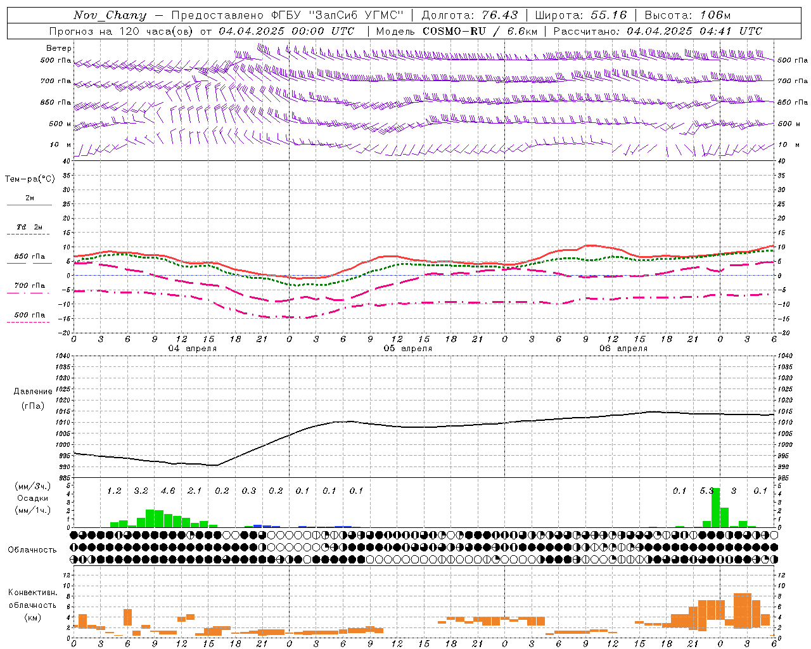Click the elevation value 106м
Screen dimensions: 811x649
(715, 15)
